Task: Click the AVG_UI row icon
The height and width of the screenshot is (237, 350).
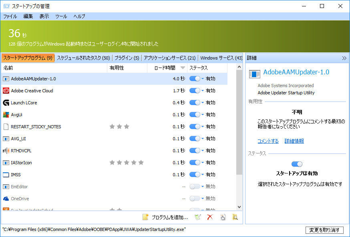Action: tap(6, 139)
